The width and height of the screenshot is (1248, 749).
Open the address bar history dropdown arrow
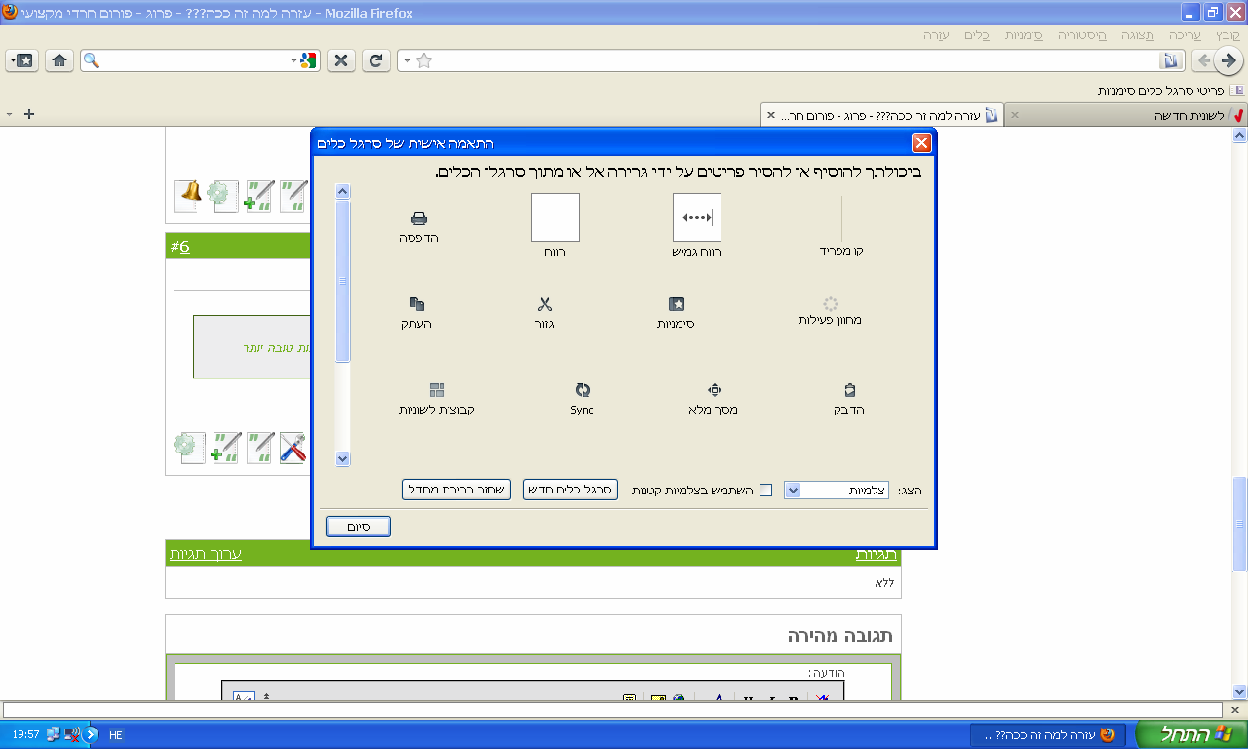pos(405,60)
